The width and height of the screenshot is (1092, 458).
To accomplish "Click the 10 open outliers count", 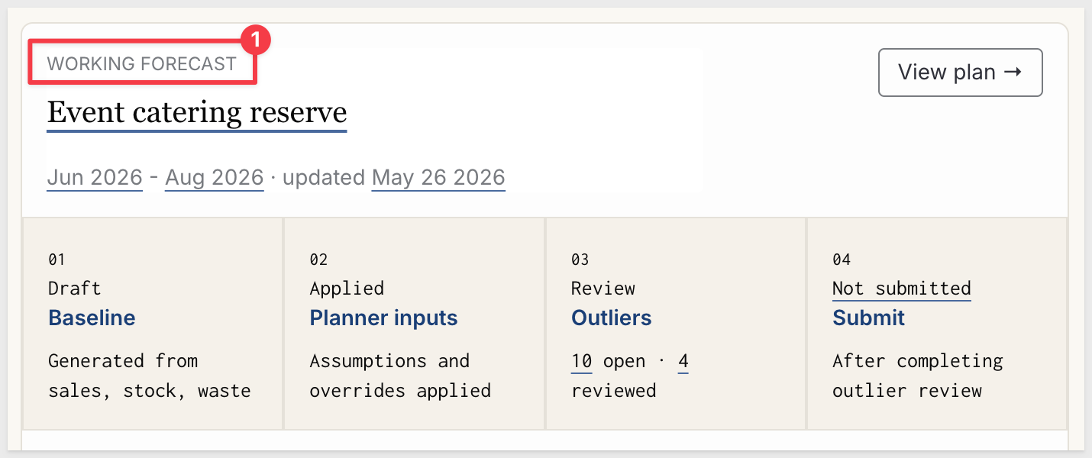I will click(582, 361).
